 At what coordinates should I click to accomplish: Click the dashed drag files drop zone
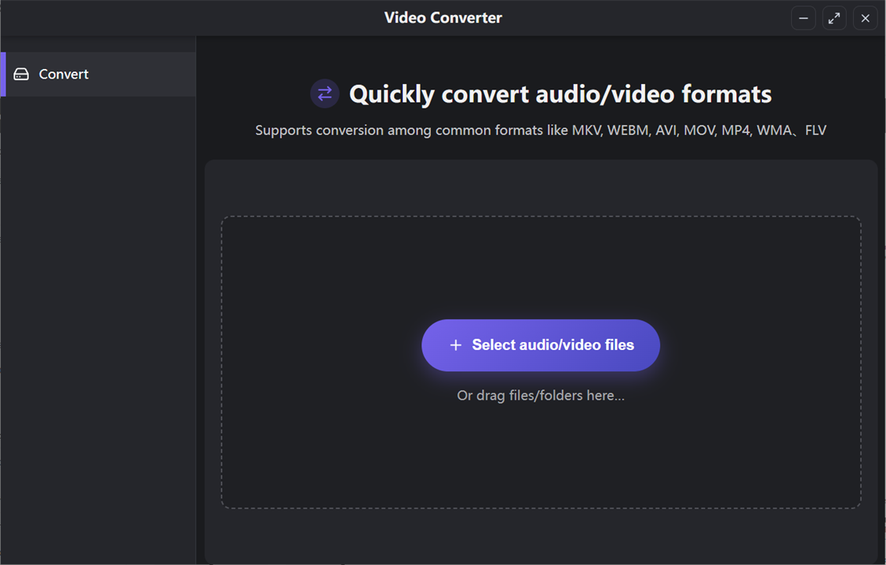541,363
